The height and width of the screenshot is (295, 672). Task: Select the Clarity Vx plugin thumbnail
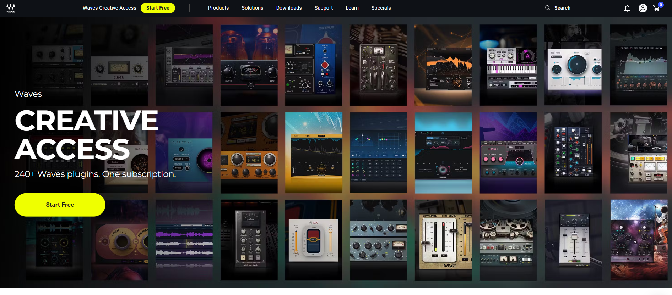[x=184, y=153]
